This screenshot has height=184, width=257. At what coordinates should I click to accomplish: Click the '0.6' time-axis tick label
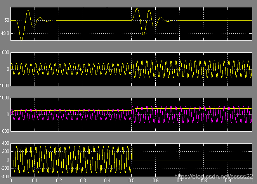[x=156, y=181]
